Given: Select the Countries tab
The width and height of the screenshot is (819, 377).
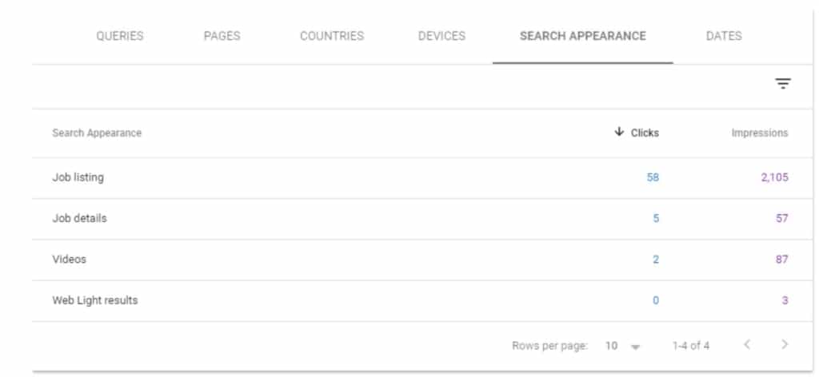Looking at the screenshot, I should coord(331,36).
